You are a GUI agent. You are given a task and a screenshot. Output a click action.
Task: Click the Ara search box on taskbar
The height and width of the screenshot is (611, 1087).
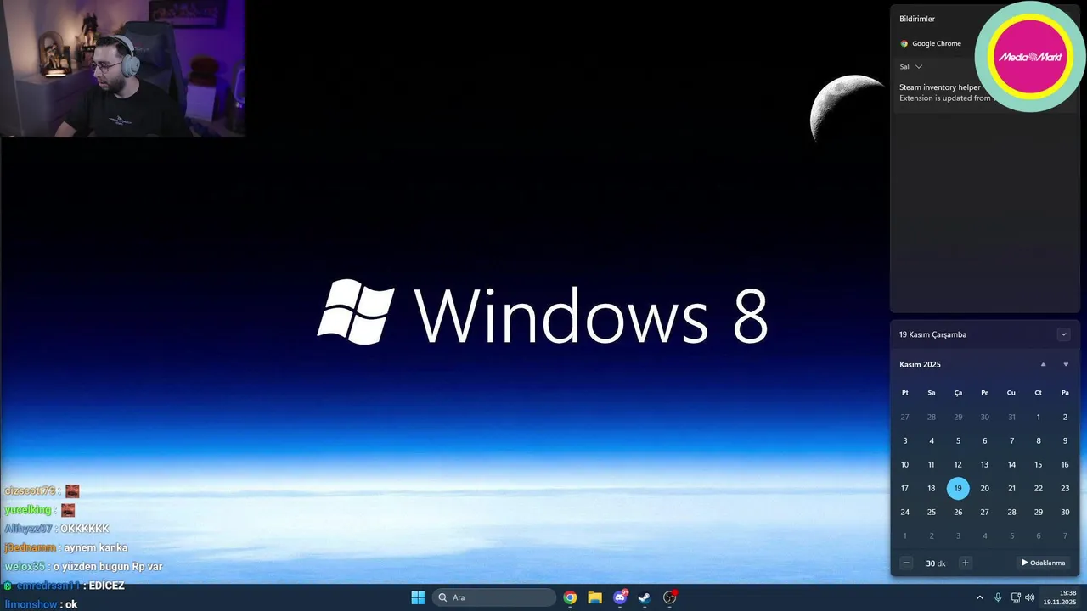click(493, 597)
